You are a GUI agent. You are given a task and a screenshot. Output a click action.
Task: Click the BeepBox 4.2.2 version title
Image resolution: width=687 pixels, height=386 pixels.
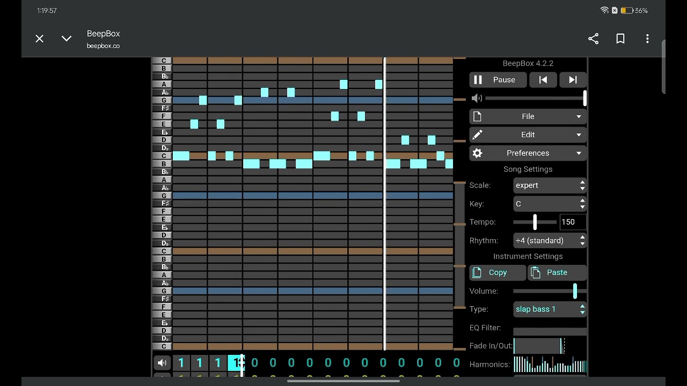click(528, 63)
